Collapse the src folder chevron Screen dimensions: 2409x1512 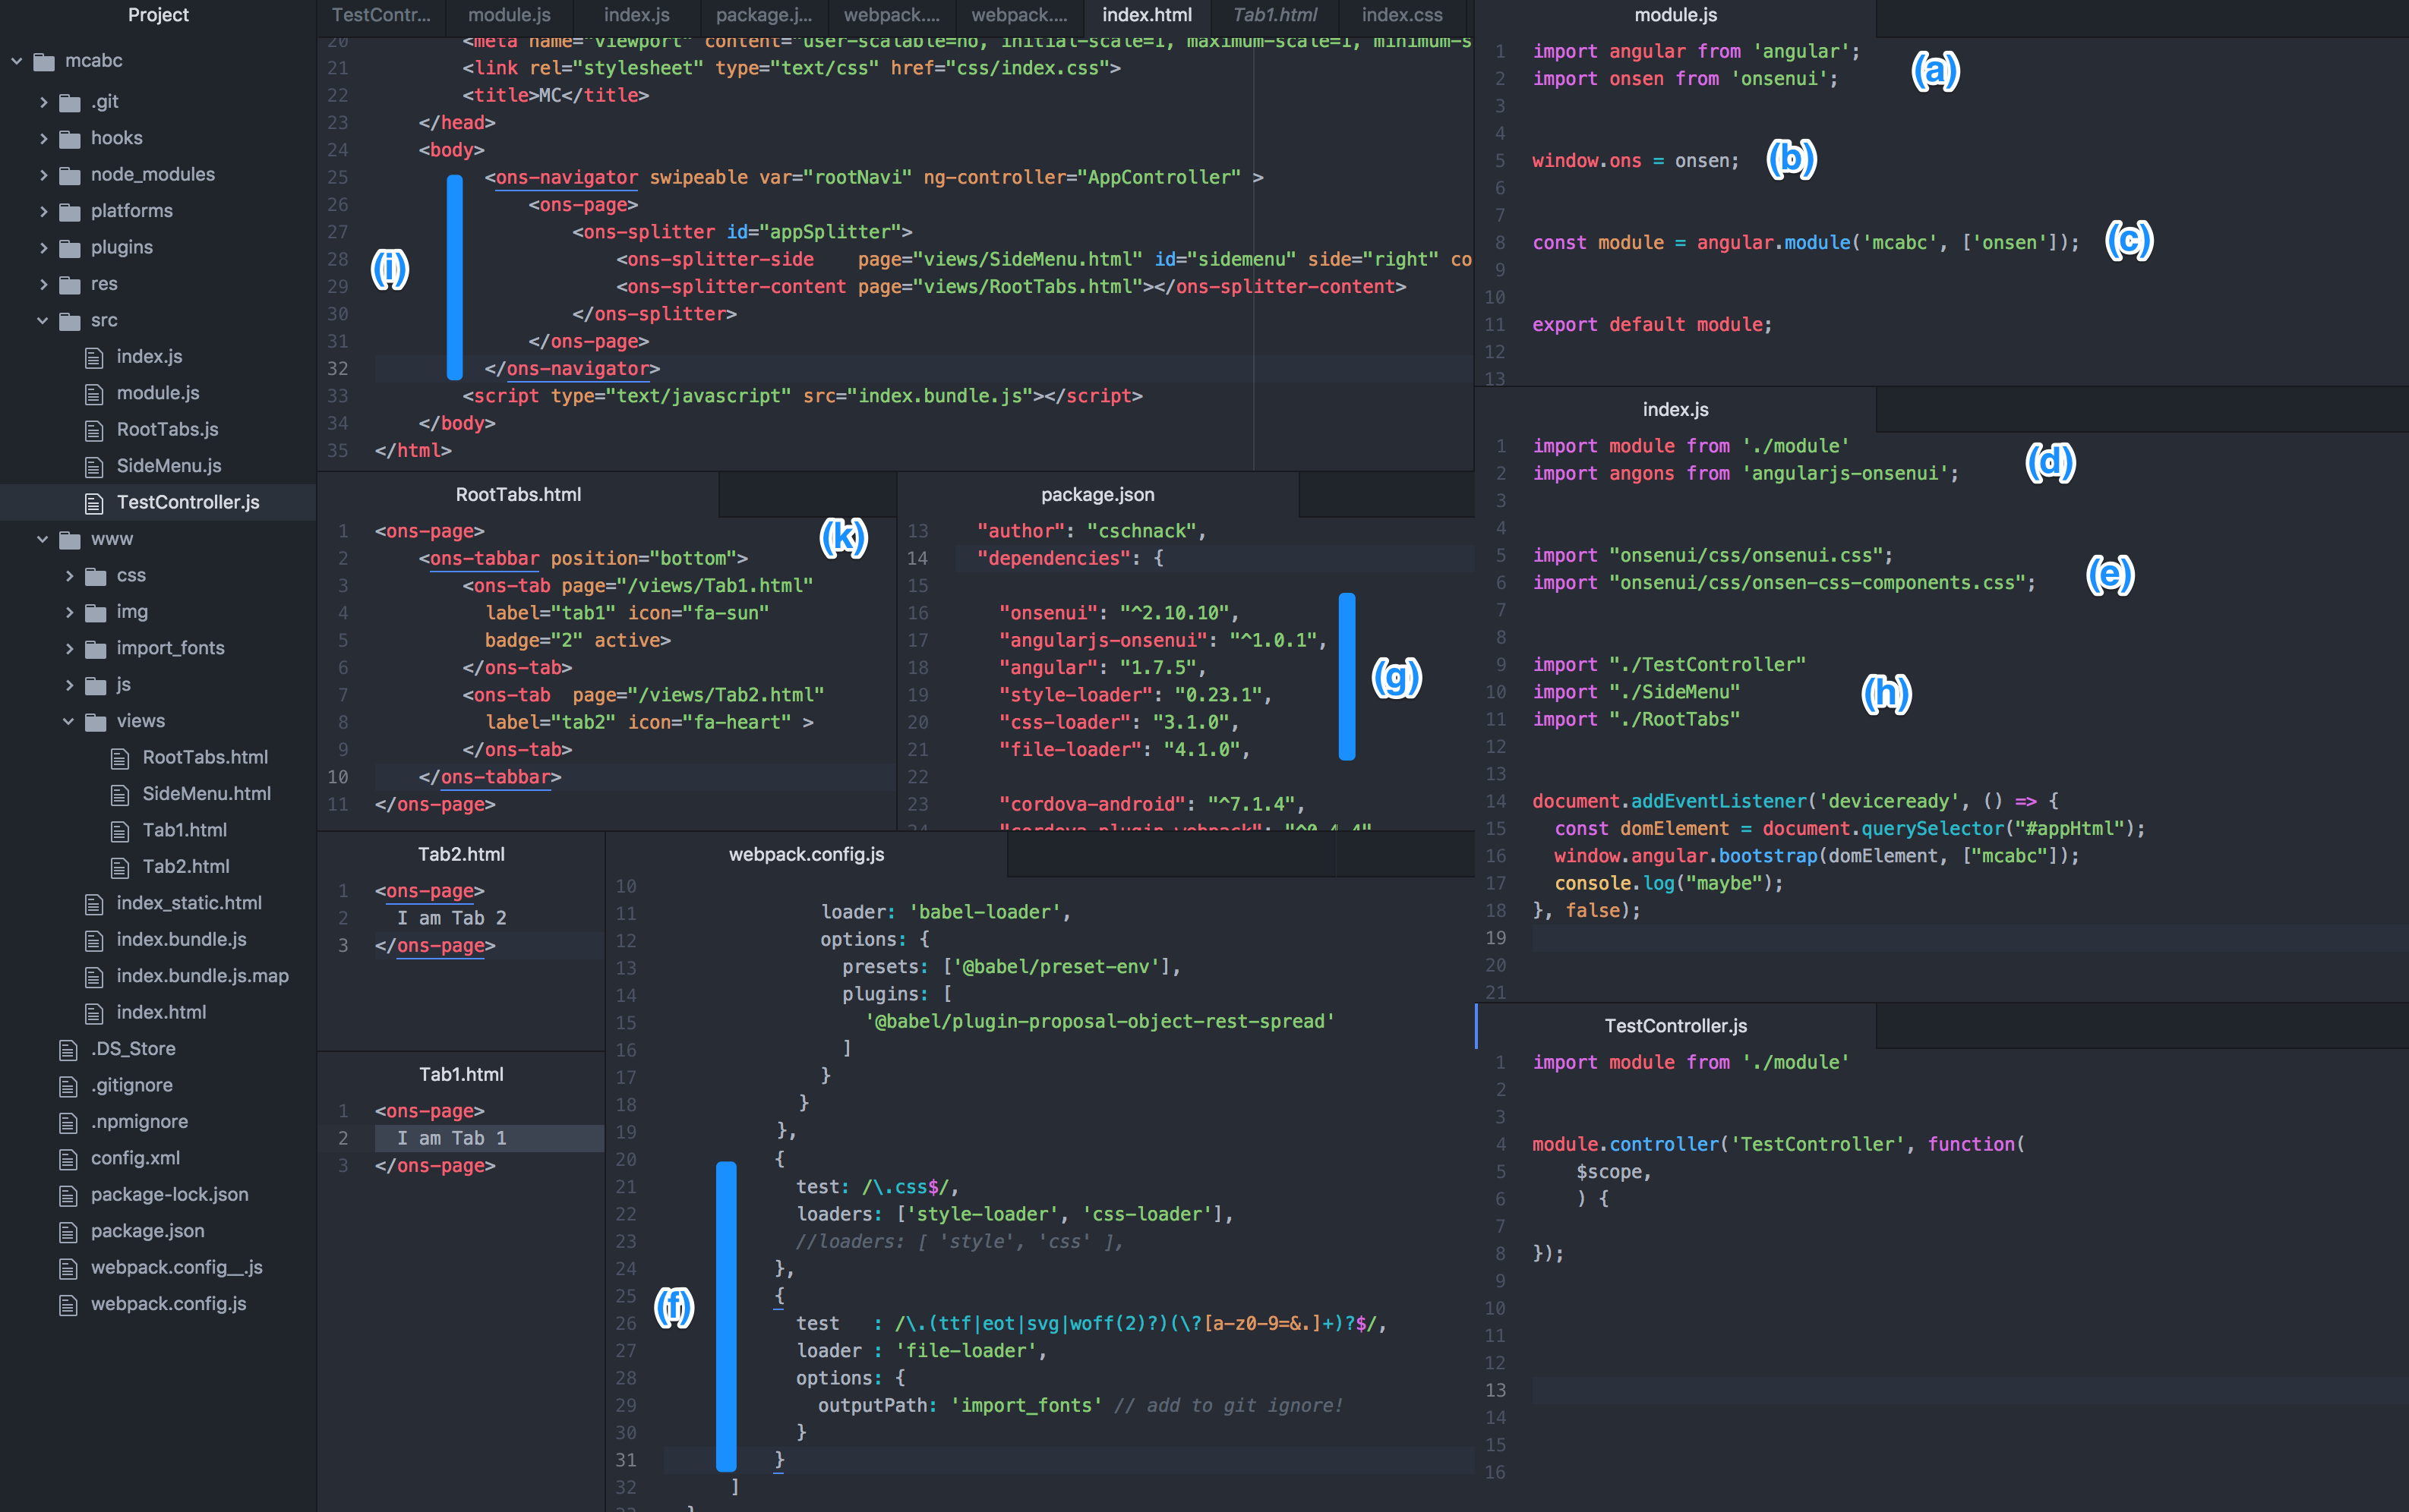click(43, 321)
